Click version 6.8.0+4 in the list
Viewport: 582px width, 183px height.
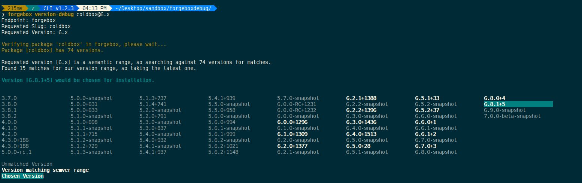494,98
